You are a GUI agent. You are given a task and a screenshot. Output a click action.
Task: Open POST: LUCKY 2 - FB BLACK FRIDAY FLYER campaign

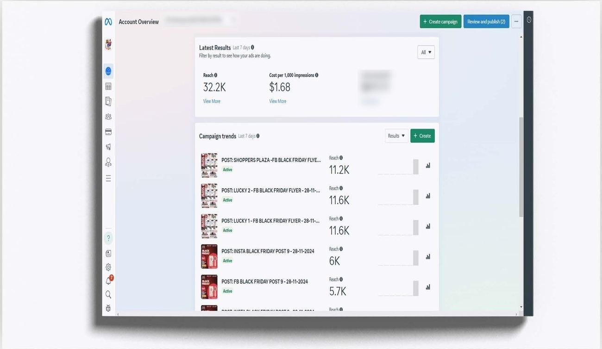click(x=270, y=191)
